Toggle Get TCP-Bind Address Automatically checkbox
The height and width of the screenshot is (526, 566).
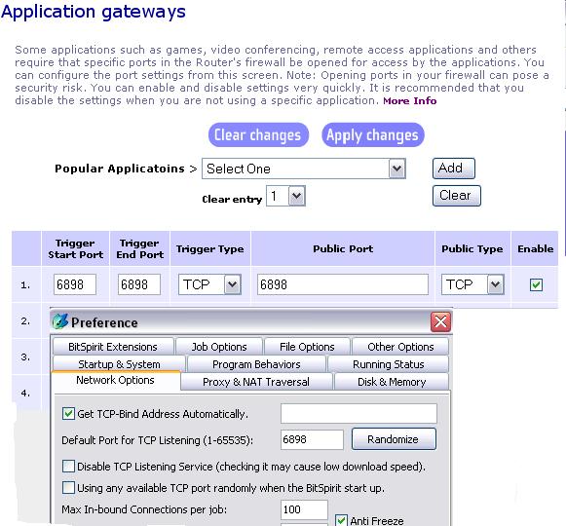(68, 413)
